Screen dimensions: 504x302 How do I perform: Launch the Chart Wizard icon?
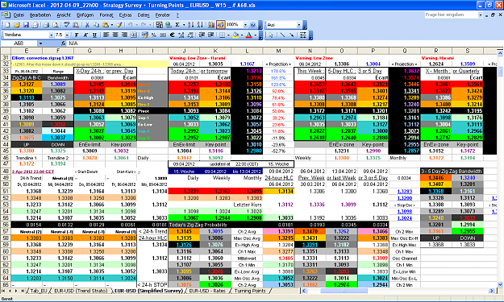[x=211, y=25]
